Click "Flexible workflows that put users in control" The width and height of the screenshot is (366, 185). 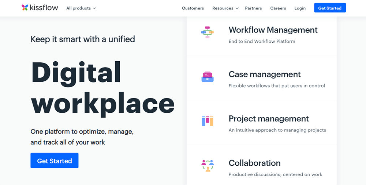pos(277,86)
